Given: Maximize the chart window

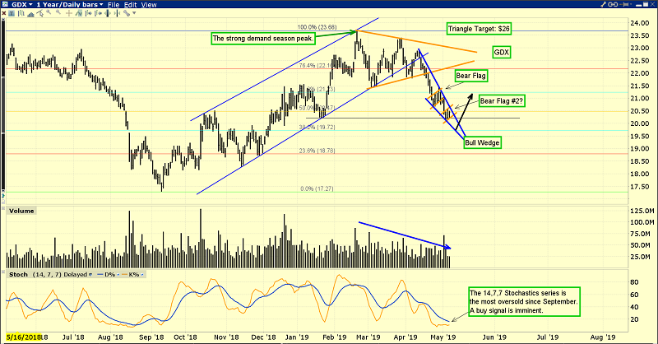Looking at the screenshot, I should click(x=646, y=4).
